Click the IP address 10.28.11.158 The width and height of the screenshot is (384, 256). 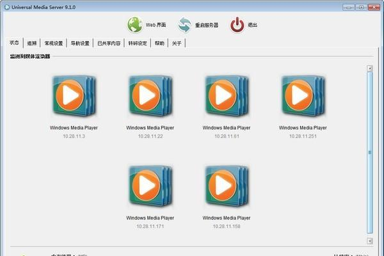(x=227, y=227)
